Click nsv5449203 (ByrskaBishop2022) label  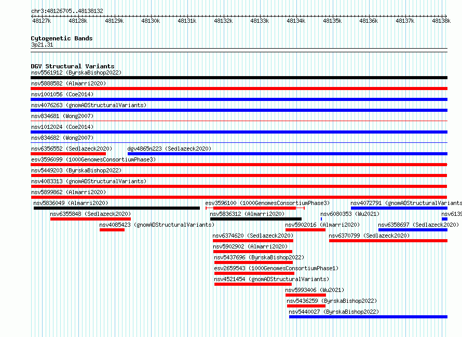[76, 170]
